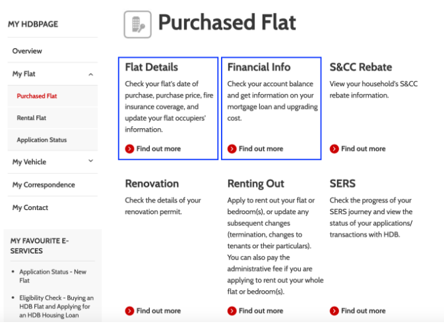Open My Contact page
This screenshot has width=444, height=324.
tap(30, 208)
